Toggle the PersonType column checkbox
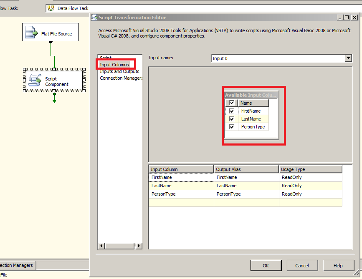 [232, 126]
